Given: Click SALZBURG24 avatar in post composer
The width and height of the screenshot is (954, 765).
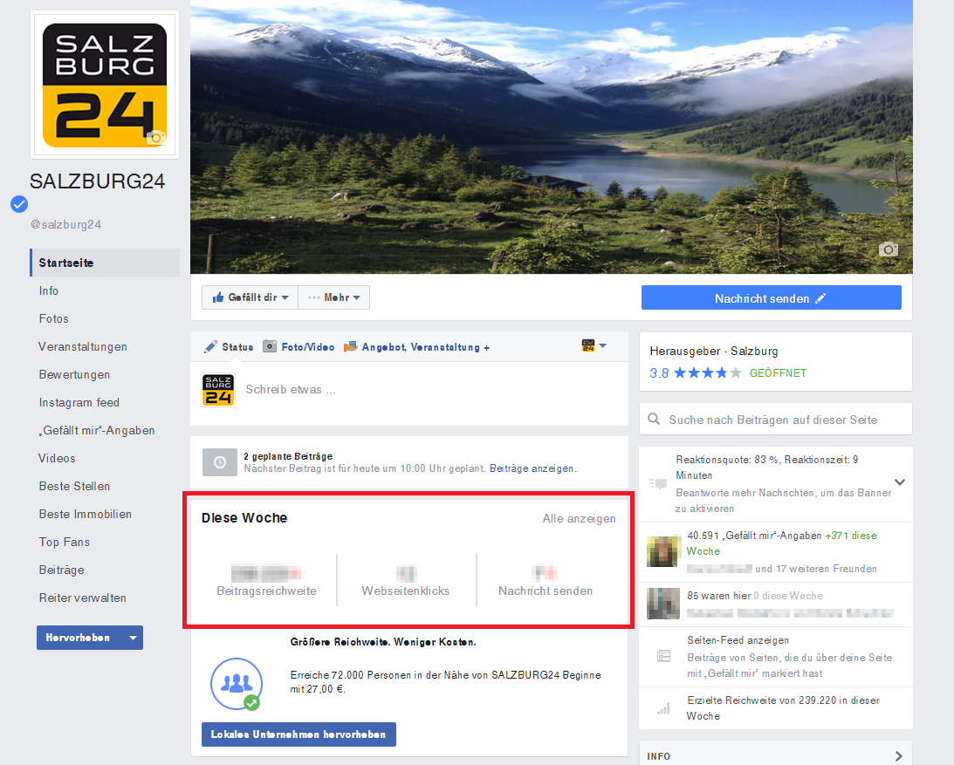Looking at the screenshot, I should click(218, 390).
